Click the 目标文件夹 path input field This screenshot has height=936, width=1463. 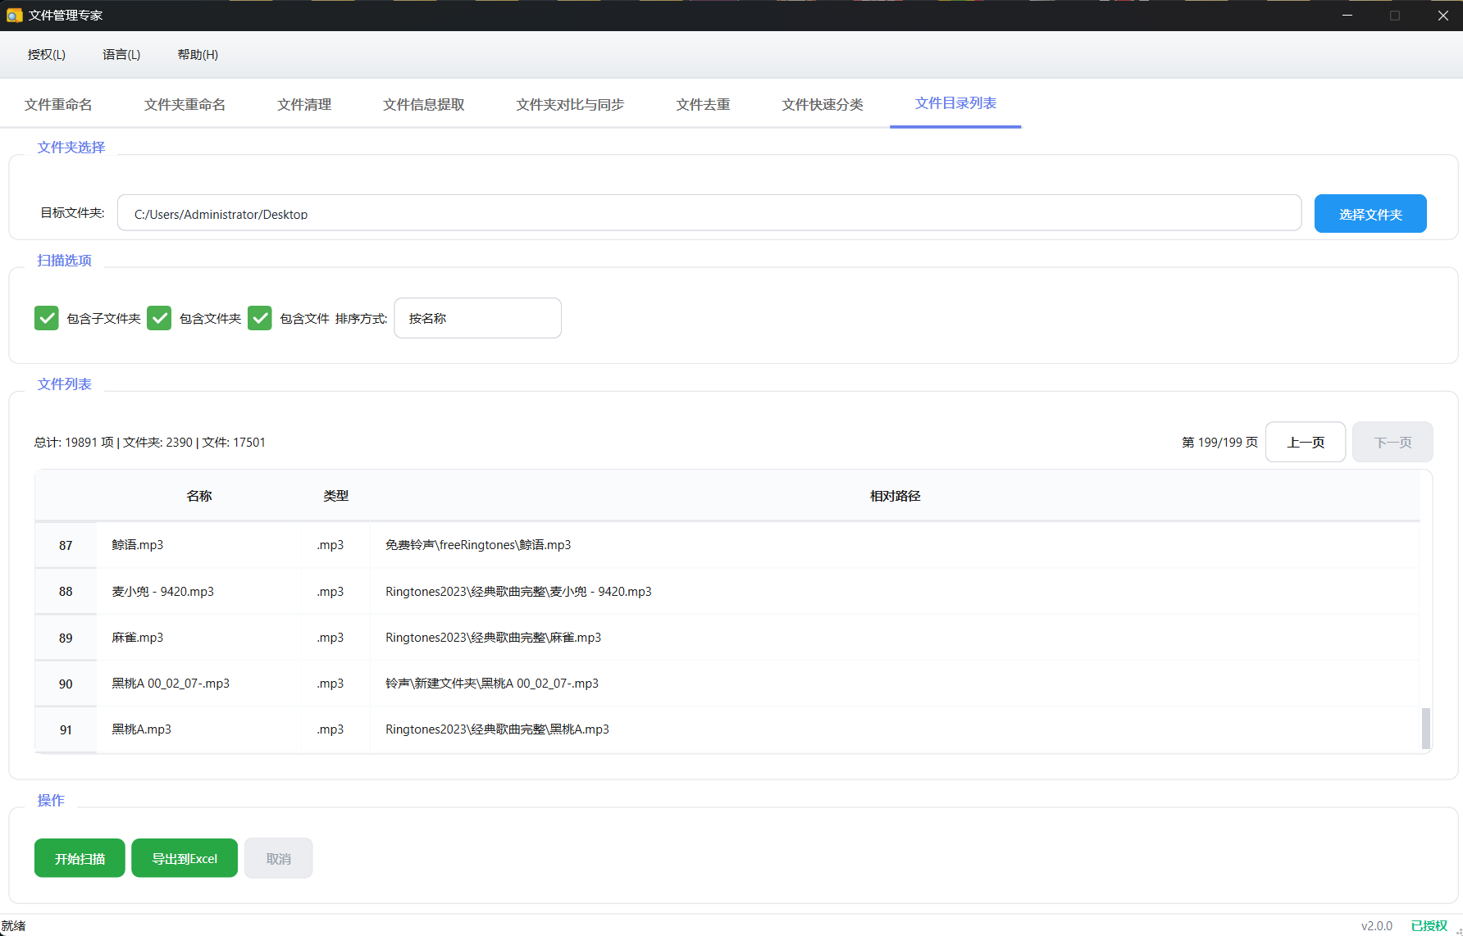(709, 214)
